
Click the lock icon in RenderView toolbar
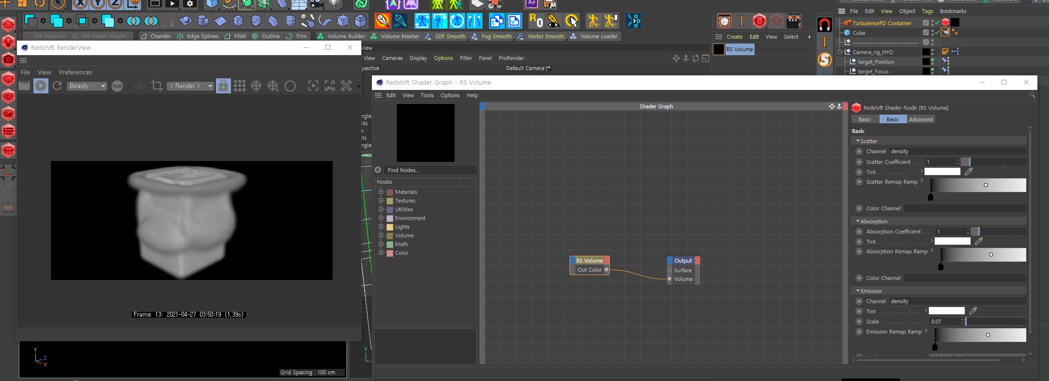click(x=223, y=86)
